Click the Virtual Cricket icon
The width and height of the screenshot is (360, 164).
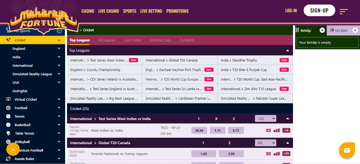tap(8, 99)
